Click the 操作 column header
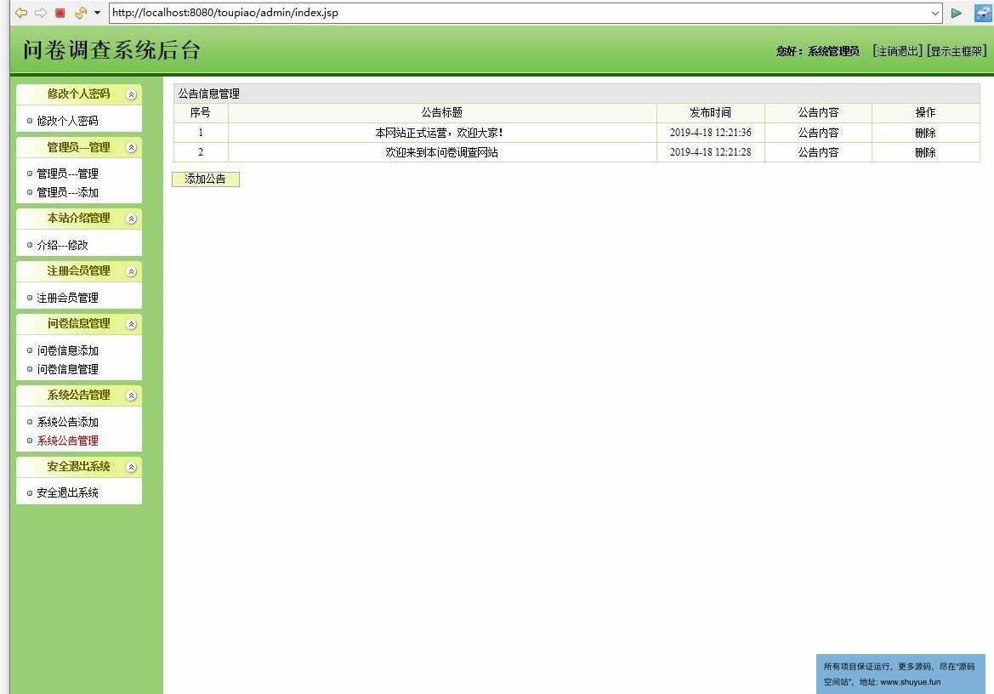994x694 pixels. coord(925,112)
